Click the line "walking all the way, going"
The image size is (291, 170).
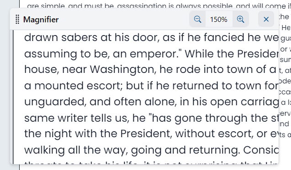(152, 150)
